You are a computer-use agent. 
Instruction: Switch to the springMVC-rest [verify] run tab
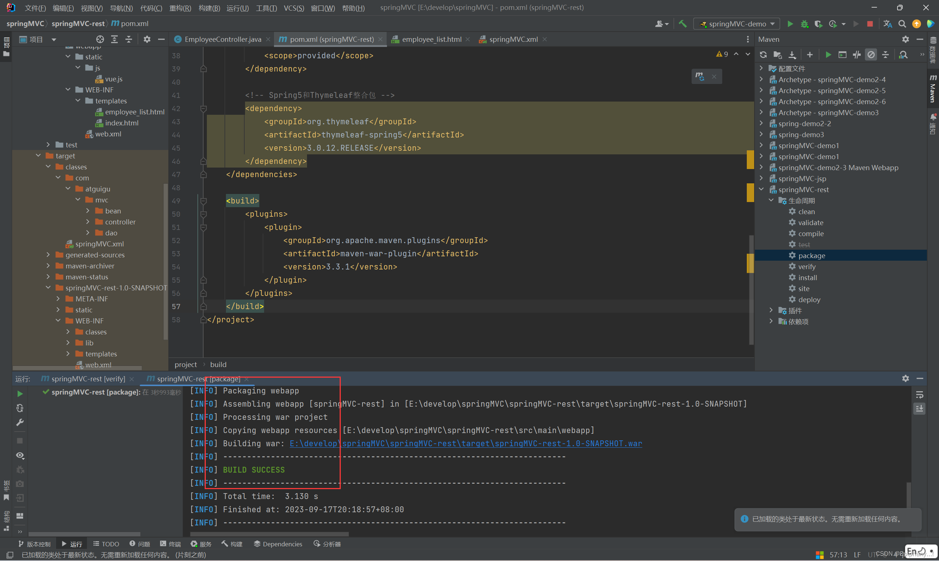point(88,379)
